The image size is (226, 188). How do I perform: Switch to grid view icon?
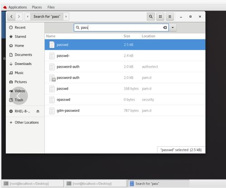coord(160,16)
